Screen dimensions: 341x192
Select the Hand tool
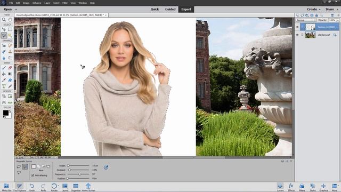coord(10,20)
